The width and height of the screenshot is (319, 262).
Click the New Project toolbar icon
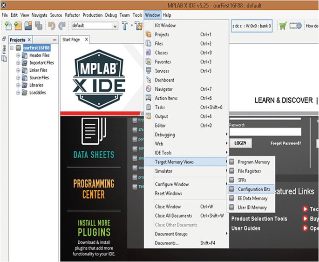[x=18, y=26]
